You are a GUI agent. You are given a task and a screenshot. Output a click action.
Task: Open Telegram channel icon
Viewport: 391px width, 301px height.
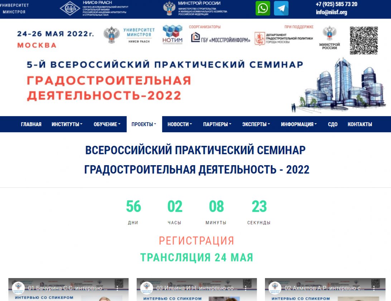tap(281, 8)
